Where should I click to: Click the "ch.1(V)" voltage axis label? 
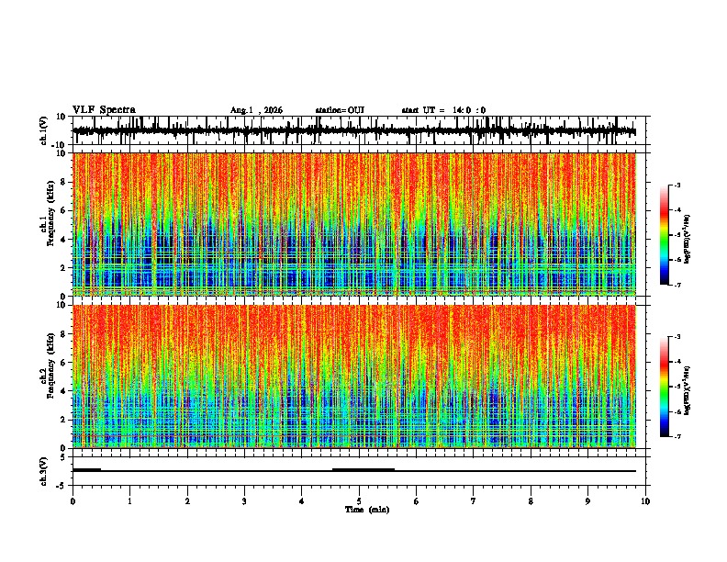point(44,130)
